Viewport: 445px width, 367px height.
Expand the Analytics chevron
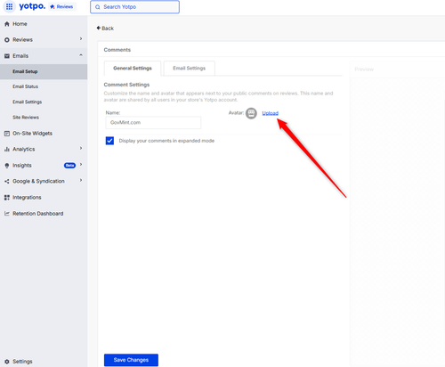81,148
